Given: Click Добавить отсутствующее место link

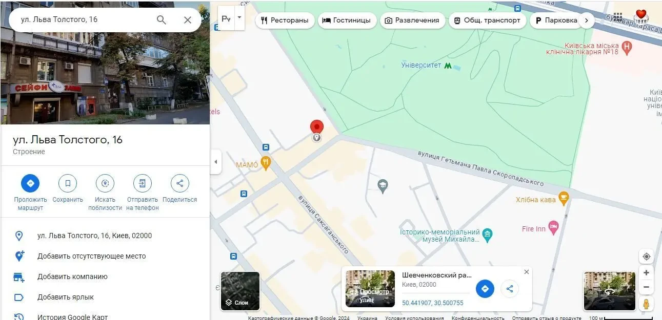Looking at the screenshot, I should (91, 256).
